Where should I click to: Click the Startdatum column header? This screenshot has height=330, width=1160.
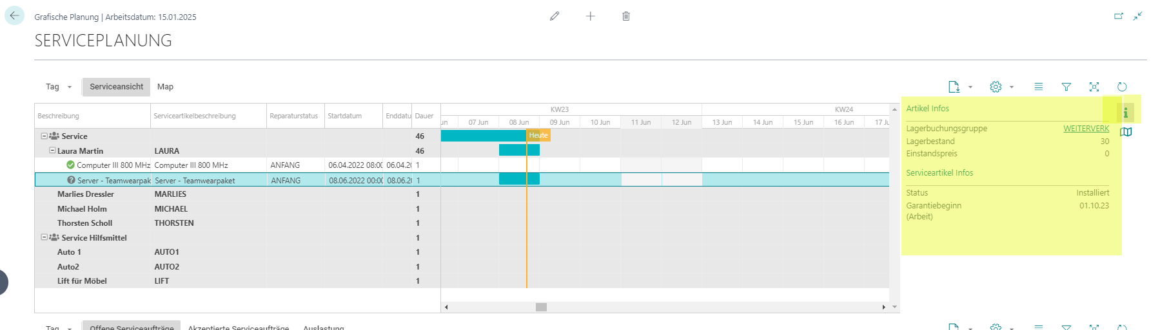pos(353,116)
